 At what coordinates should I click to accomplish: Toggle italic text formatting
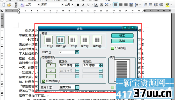83,5
